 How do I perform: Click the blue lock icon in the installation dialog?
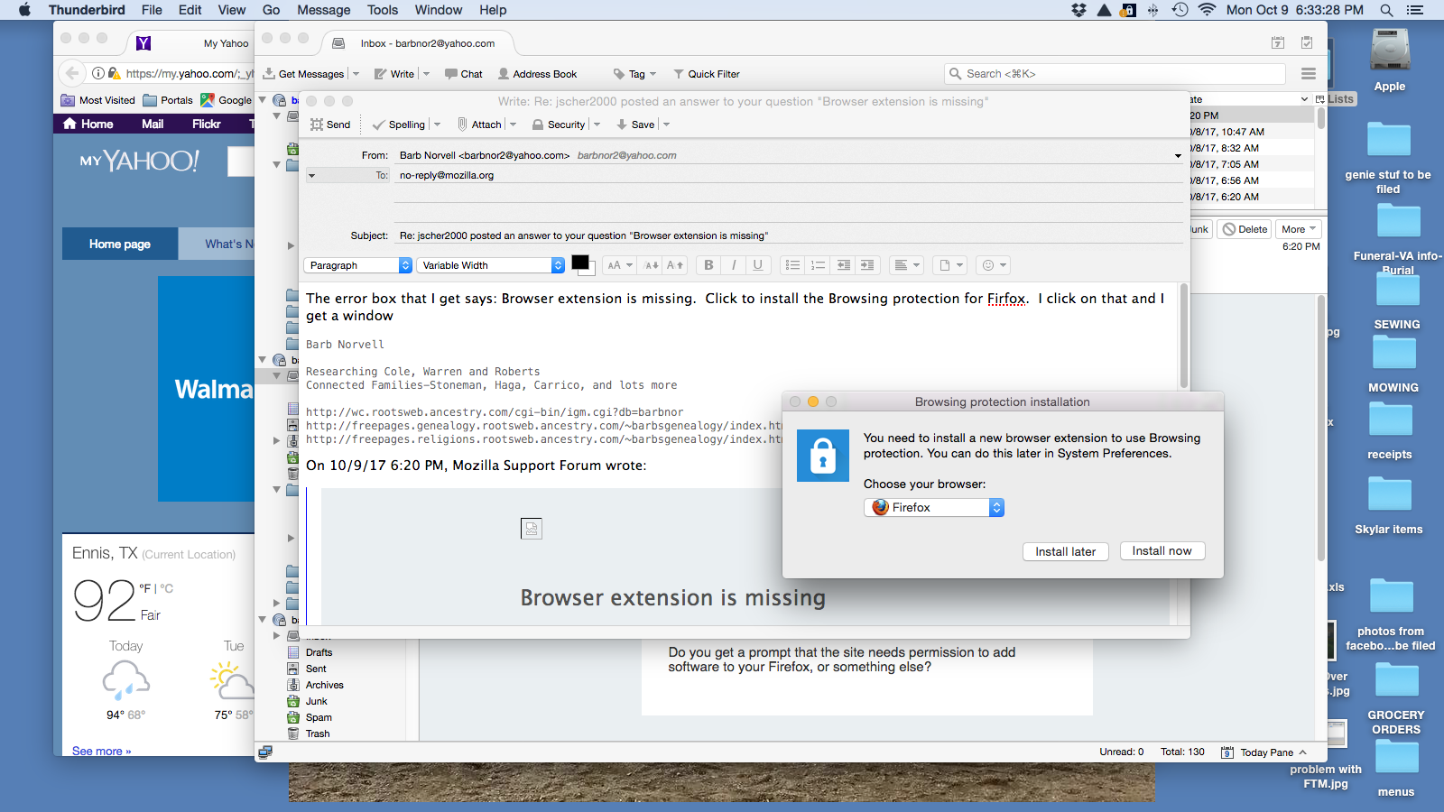point(823,455)
